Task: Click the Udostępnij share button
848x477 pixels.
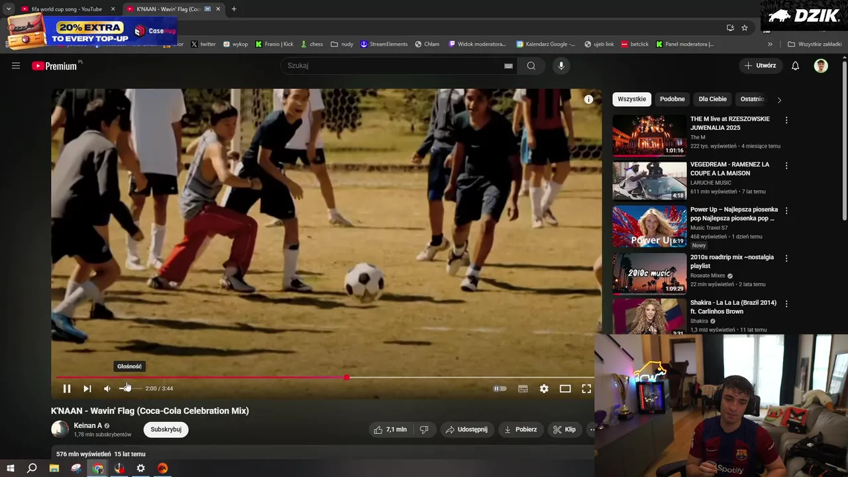Action: [x=466, y=429]
